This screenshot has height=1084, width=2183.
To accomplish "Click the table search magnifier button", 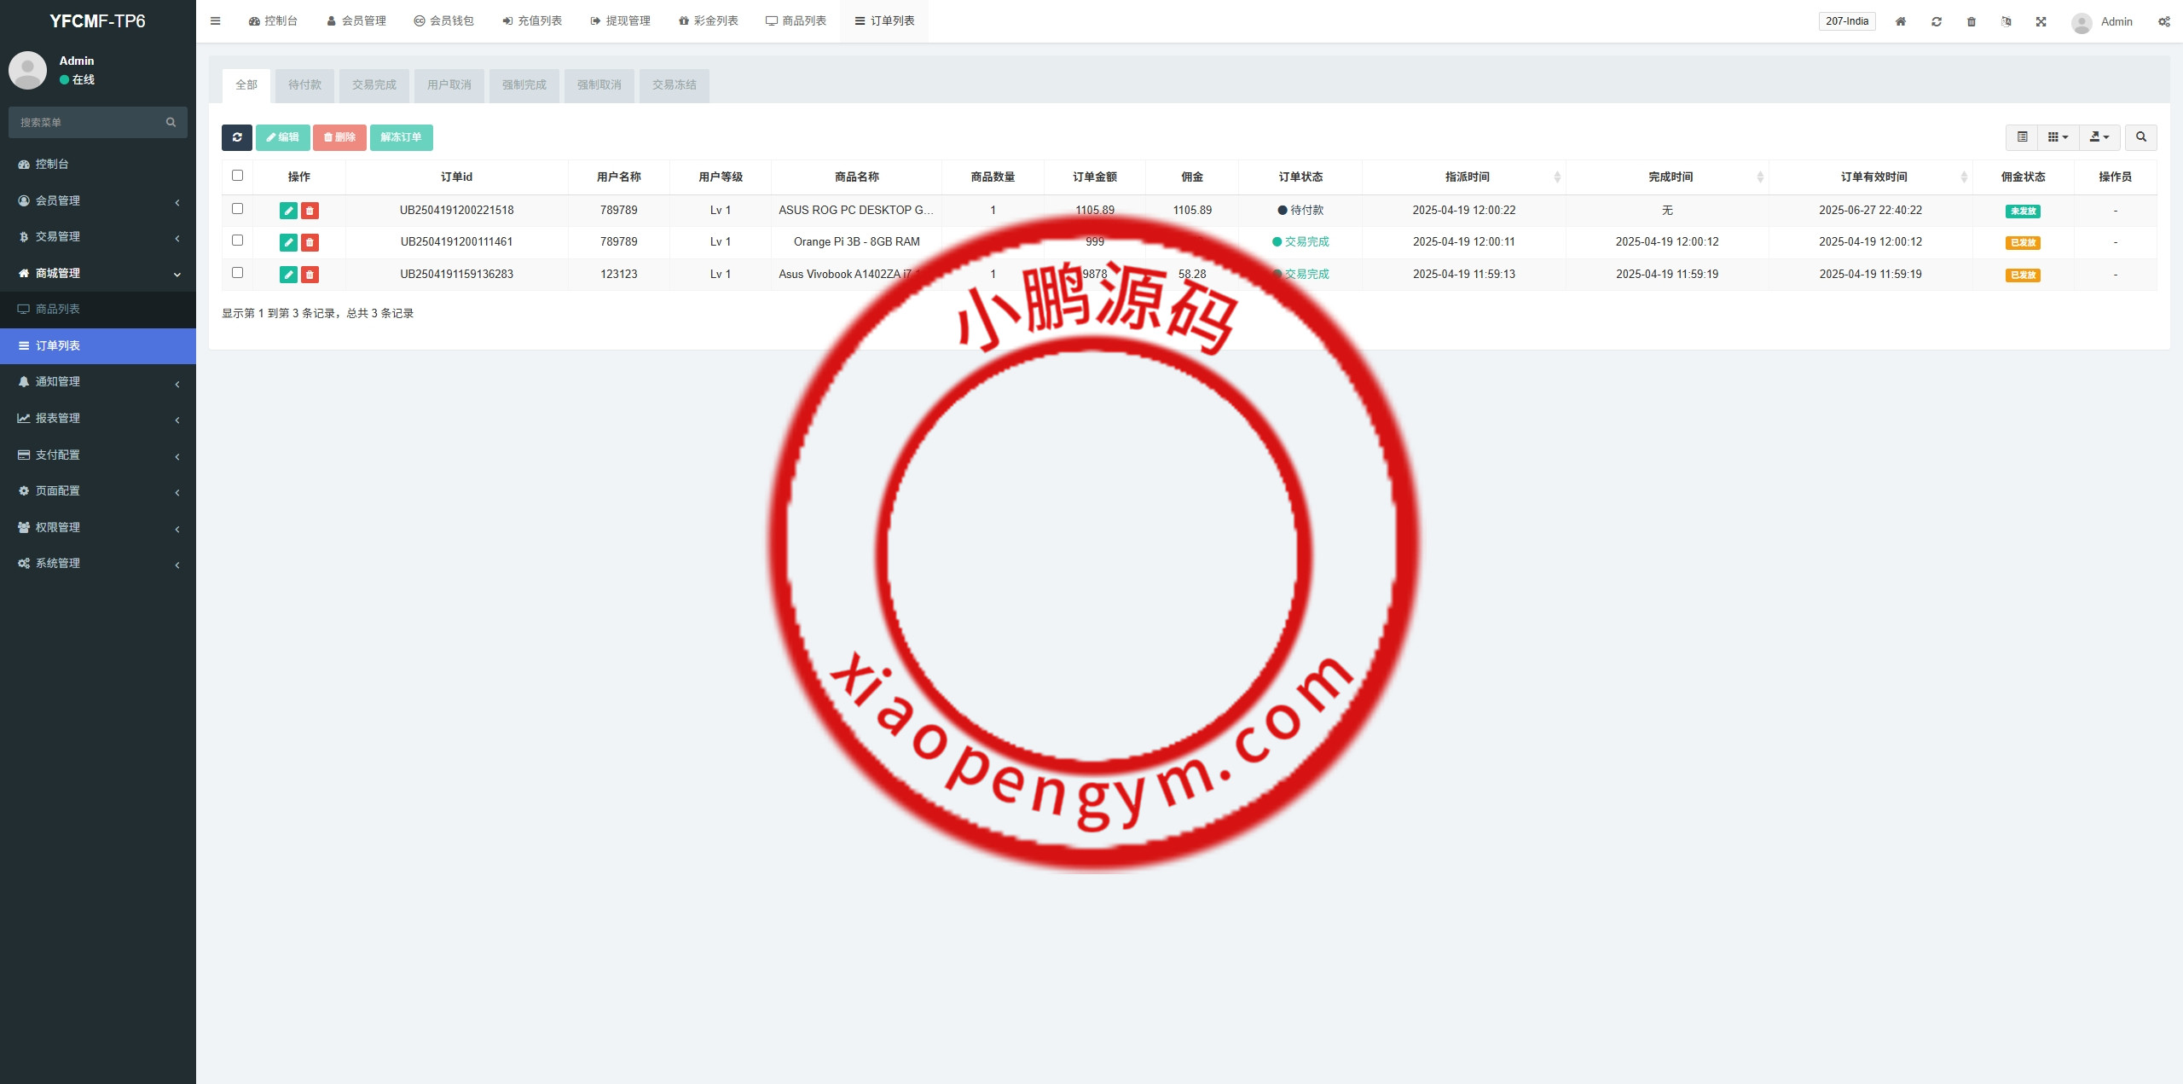I will 2140,137.
